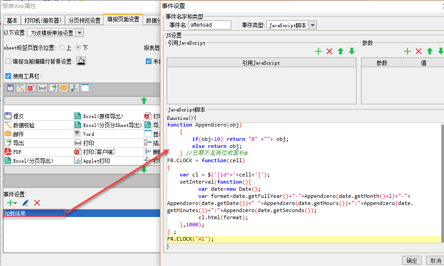Viewport: 444px width, 266px height.
Task: Toggle 使用工具栏 checkbox
Action: tap(8, 76)
